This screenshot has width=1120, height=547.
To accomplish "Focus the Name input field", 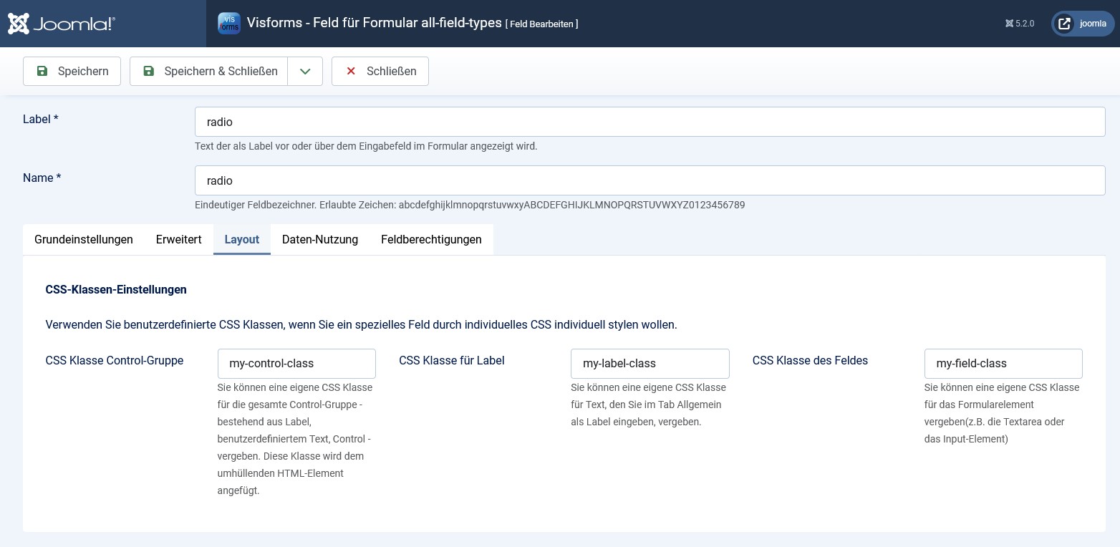I will pos(650,180).
